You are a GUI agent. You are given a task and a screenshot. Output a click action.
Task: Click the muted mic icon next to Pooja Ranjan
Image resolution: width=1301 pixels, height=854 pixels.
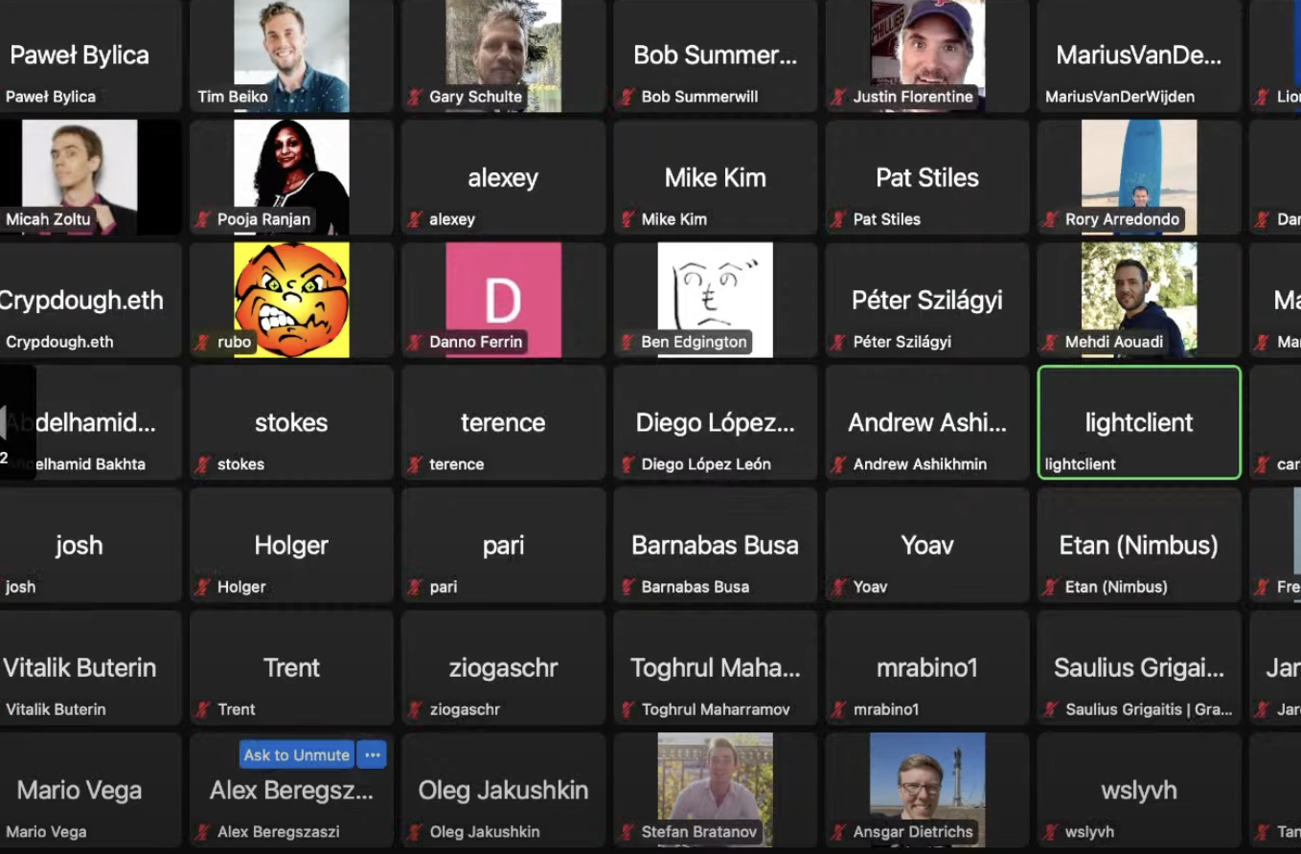tap(203, 219)
